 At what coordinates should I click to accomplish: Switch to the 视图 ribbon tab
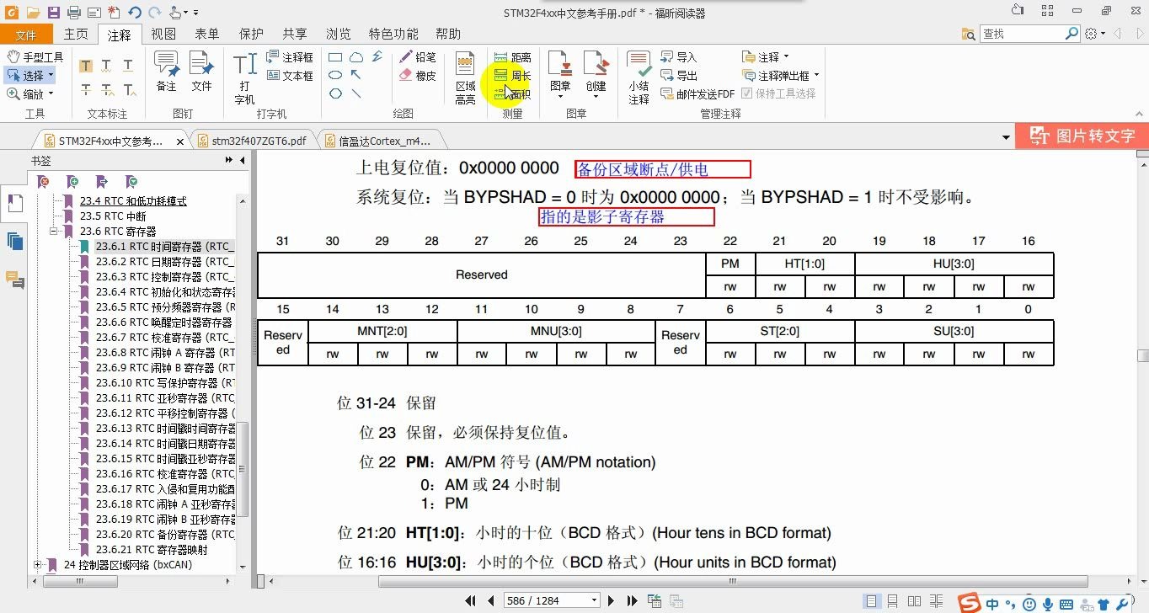tap(163, 34)
